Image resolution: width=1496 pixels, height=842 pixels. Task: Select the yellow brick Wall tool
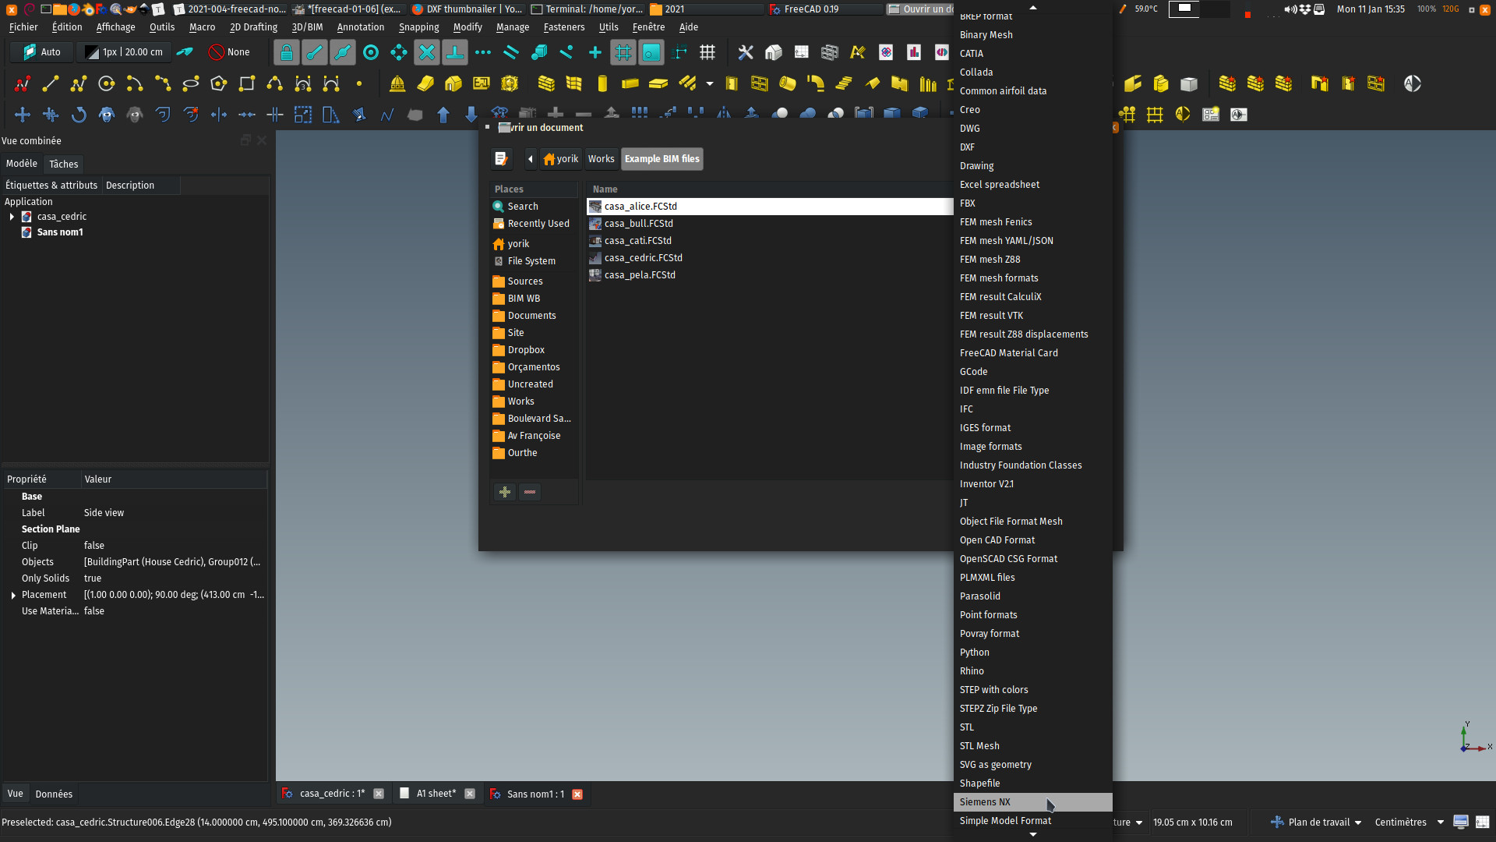[x=546, y=83]
